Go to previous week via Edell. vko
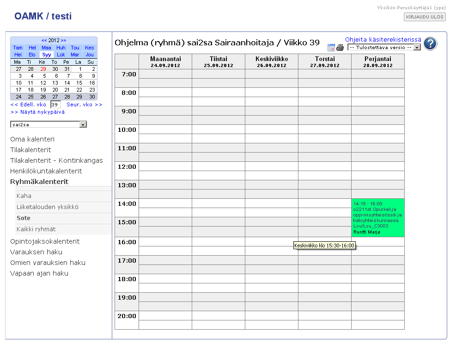Viewport: 456px width, 344px height. tap(28, 104)
